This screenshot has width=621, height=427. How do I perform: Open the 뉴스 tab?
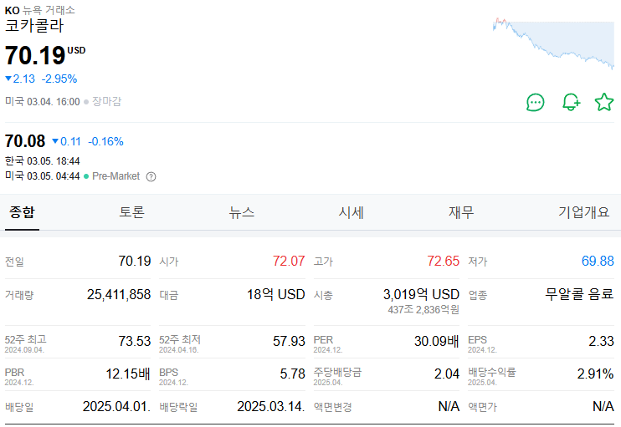[242, 212]
